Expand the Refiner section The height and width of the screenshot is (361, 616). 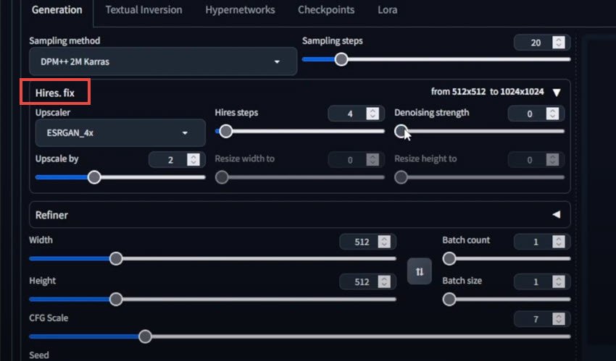(557, 214)
